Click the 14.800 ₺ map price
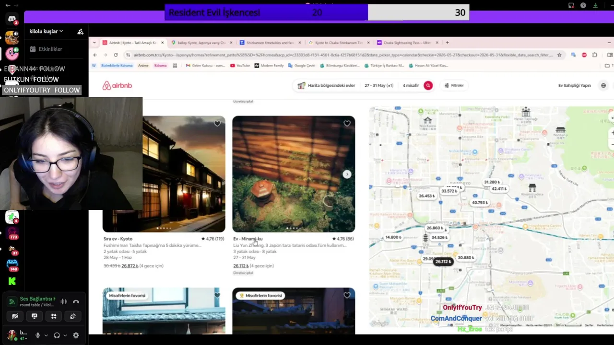614x345 pixels. 393,237
